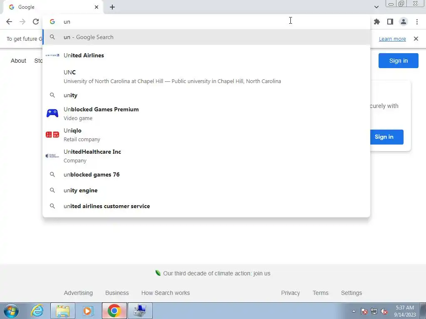This screenshot has width=426, height=319.
Task: Select the 'unity' search suggestion
Action: (x=206, y=95)
